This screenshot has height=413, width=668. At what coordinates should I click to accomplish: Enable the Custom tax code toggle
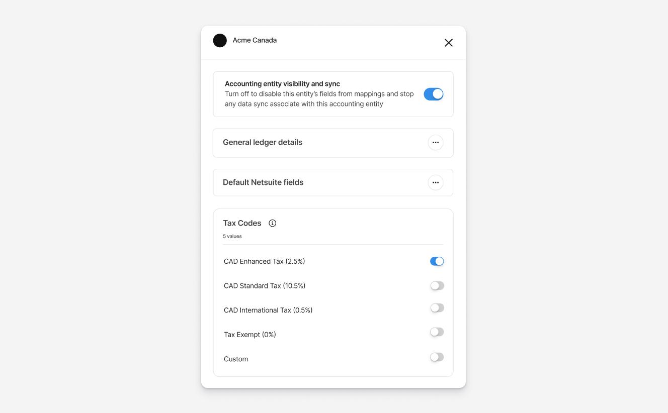437,357
